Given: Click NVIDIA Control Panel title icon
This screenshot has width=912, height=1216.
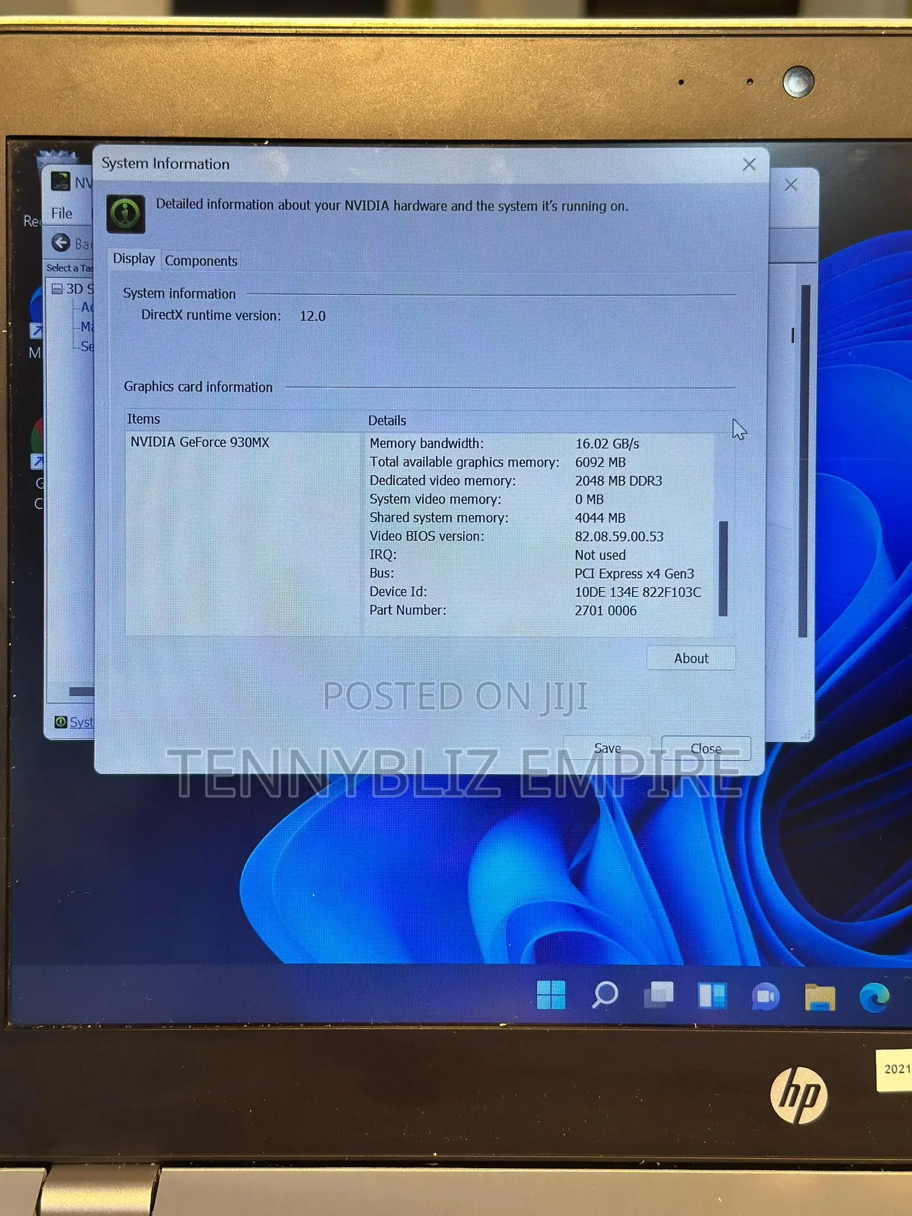Looking at the screenshot, I should click(x=60, y=181).
